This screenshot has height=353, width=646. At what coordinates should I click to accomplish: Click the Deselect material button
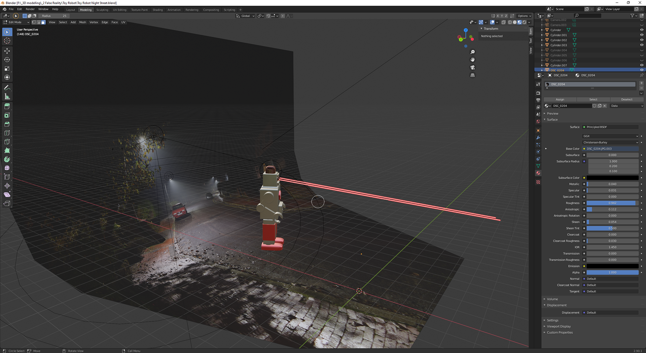click(x=626, y=99)
